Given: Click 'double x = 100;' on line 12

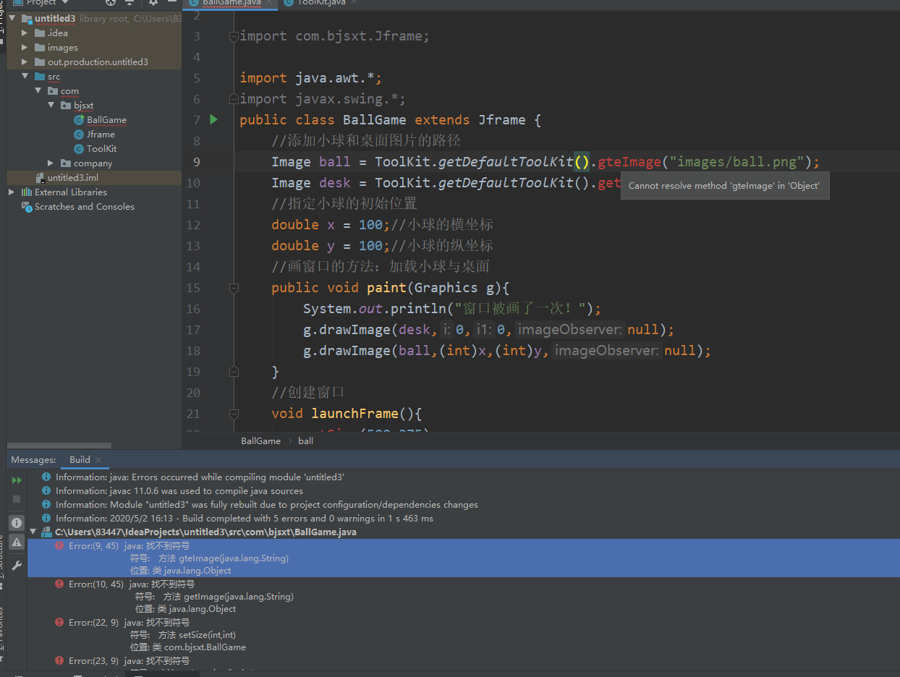Looking at the screenshot, I should 331,225.
